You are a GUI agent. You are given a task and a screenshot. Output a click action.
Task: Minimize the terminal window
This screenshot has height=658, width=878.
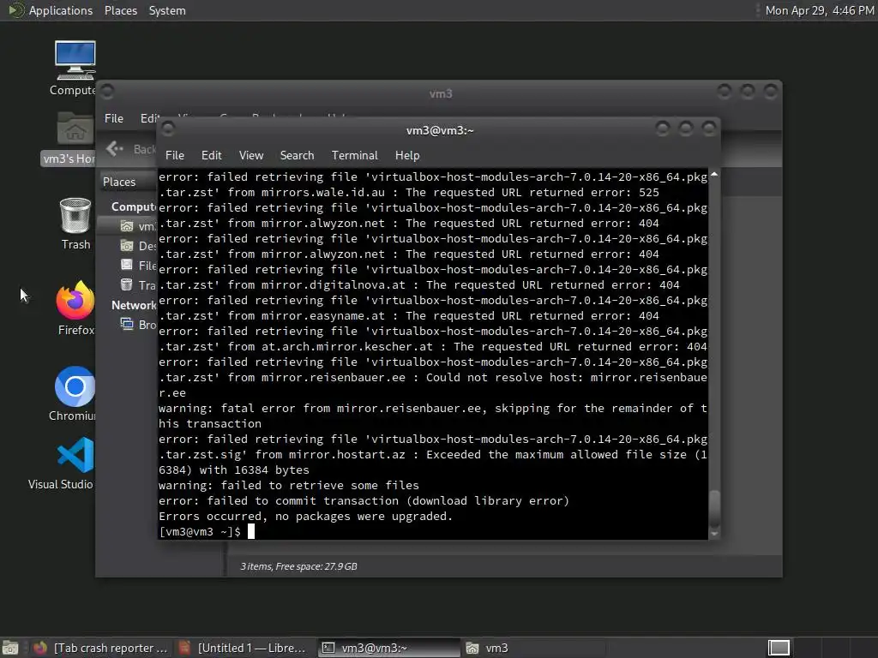(663, 129)
